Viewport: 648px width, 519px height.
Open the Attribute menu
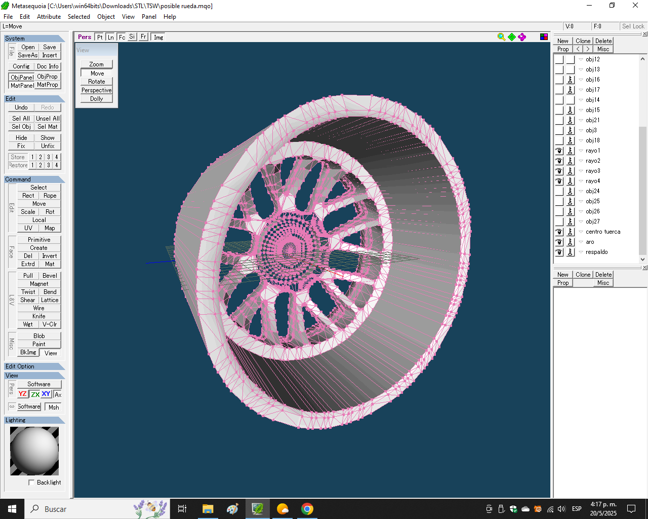pos(49,17)
